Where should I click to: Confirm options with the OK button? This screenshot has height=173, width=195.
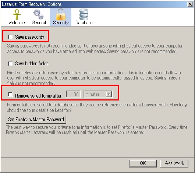coord(143,163)
